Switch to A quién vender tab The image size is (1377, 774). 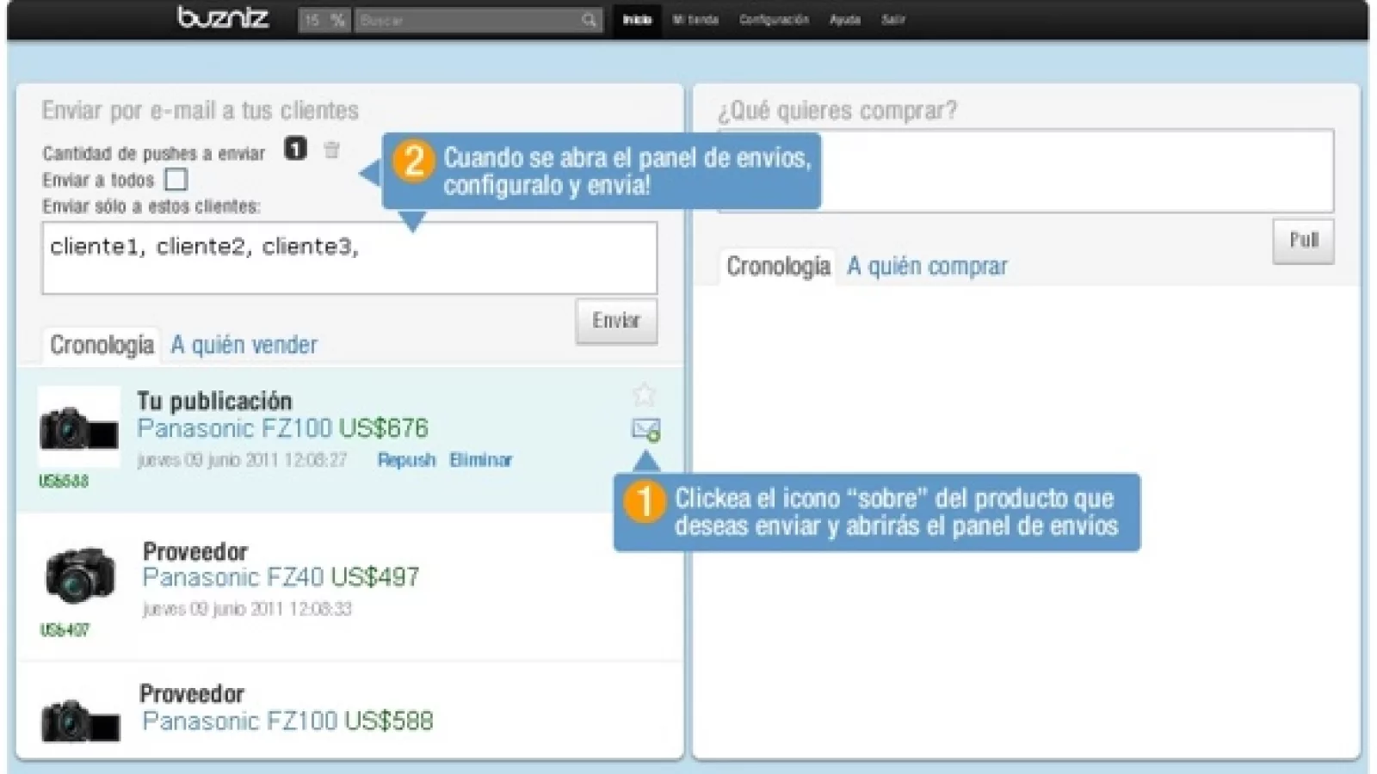pyautogui.click(x=244, y=345)
